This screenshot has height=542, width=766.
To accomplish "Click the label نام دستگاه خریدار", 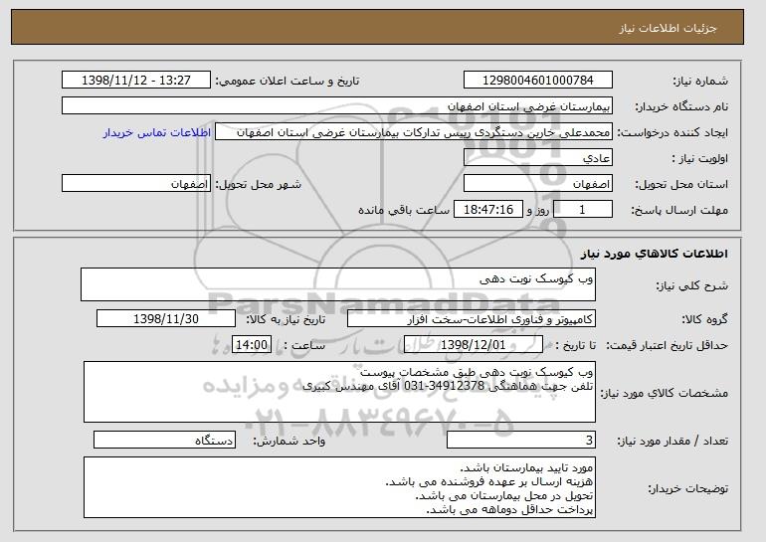I will click(x=681, y=106).
